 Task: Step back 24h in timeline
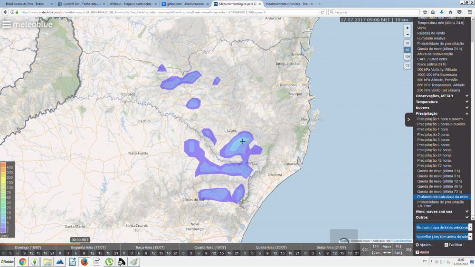pyautogui.click(x=376, y=253)
